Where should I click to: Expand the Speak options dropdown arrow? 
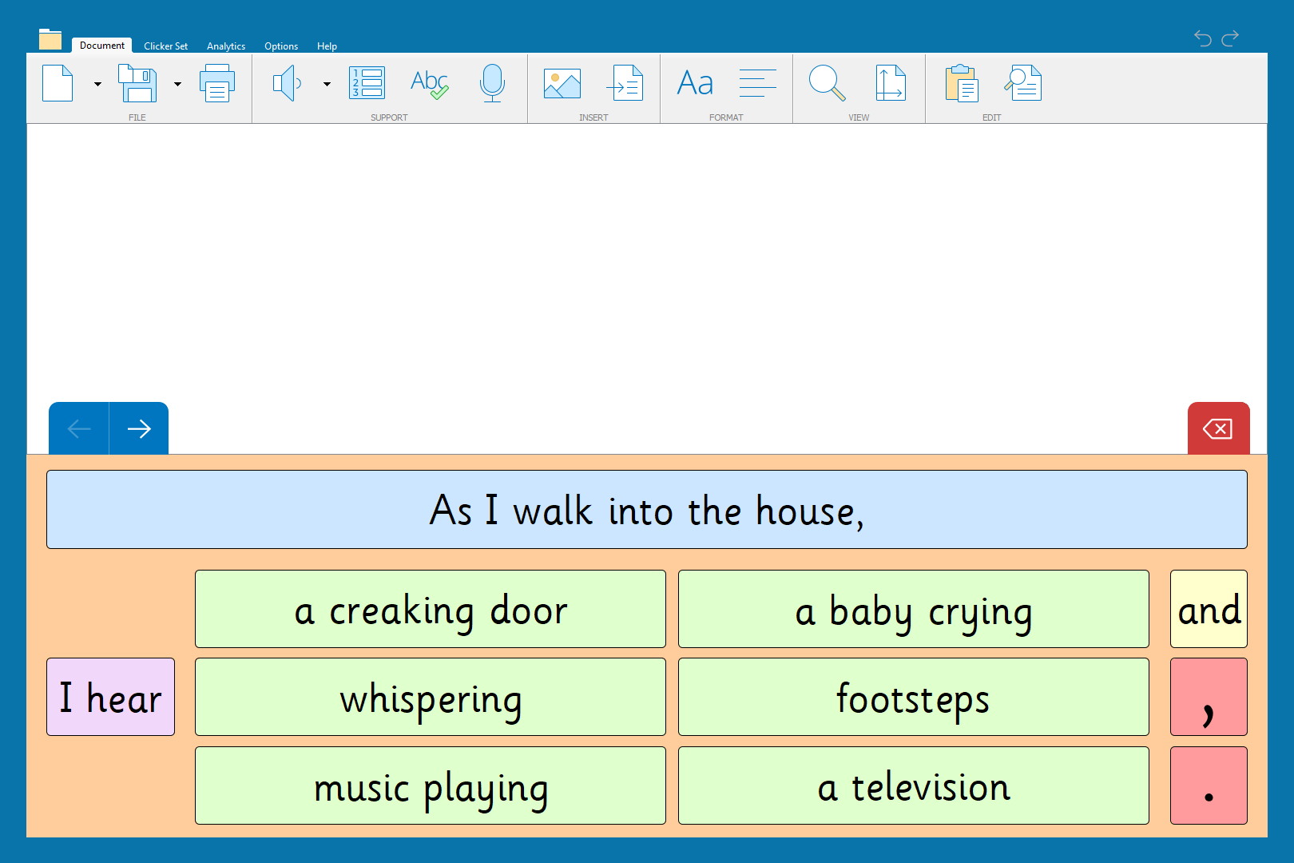[327, 84]
